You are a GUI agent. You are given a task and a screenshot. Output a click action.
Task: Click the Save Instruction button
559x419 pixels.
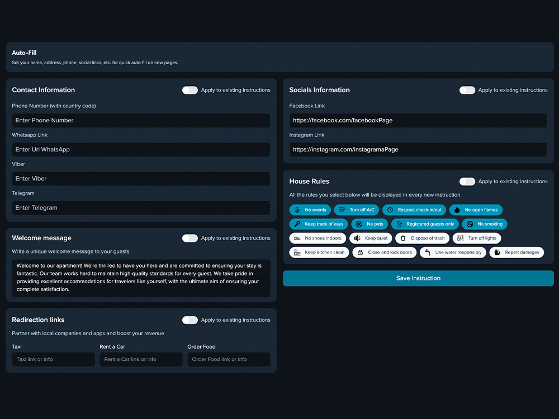tap(418, 278)
